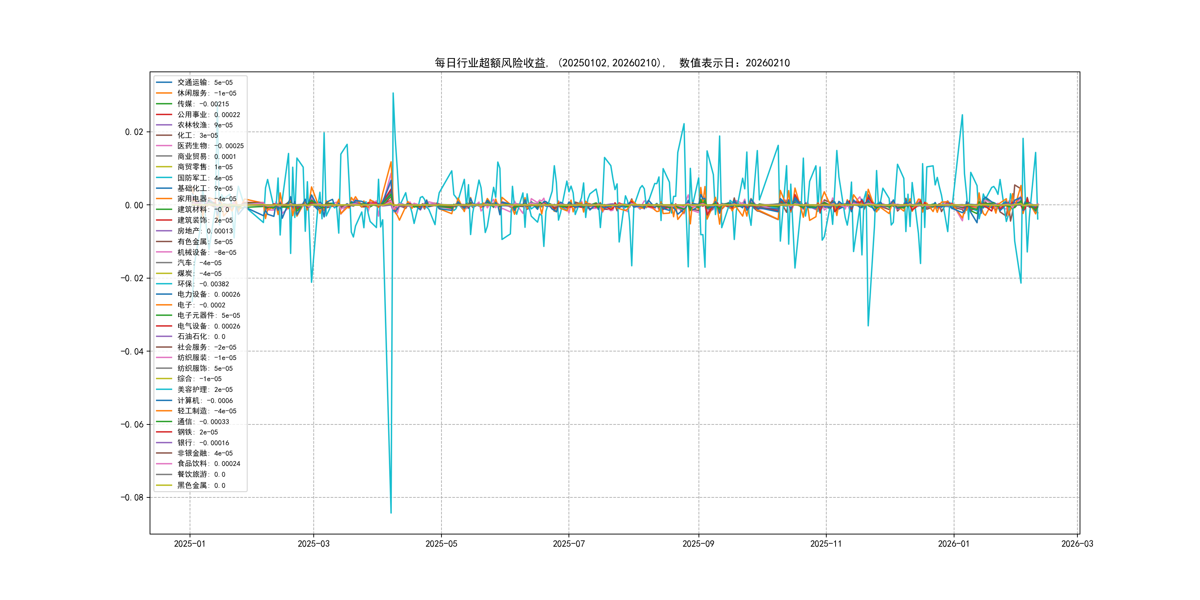Click the 0.02 y-axis tick label

click(134, 132)
